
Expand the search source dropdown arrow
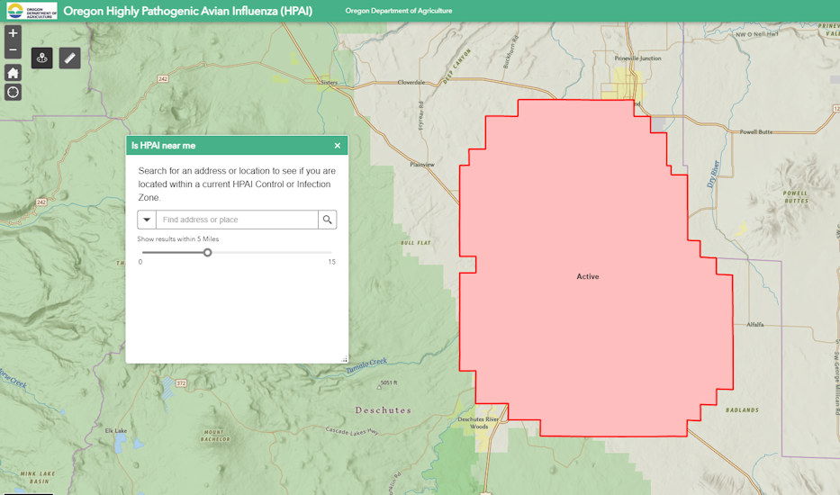(x=147, y=220)
